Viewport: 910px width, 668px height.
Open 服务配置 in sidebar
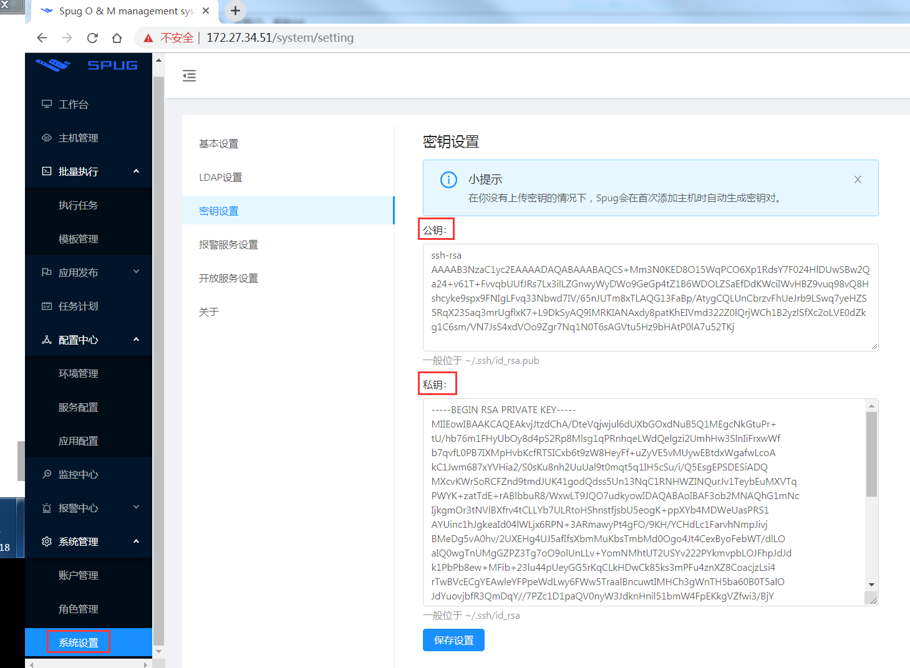(89, 407)
